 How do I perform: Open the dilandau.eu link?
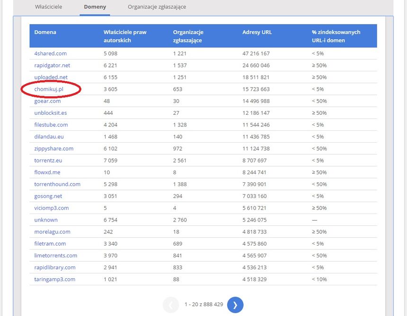[x=49, y=137]
